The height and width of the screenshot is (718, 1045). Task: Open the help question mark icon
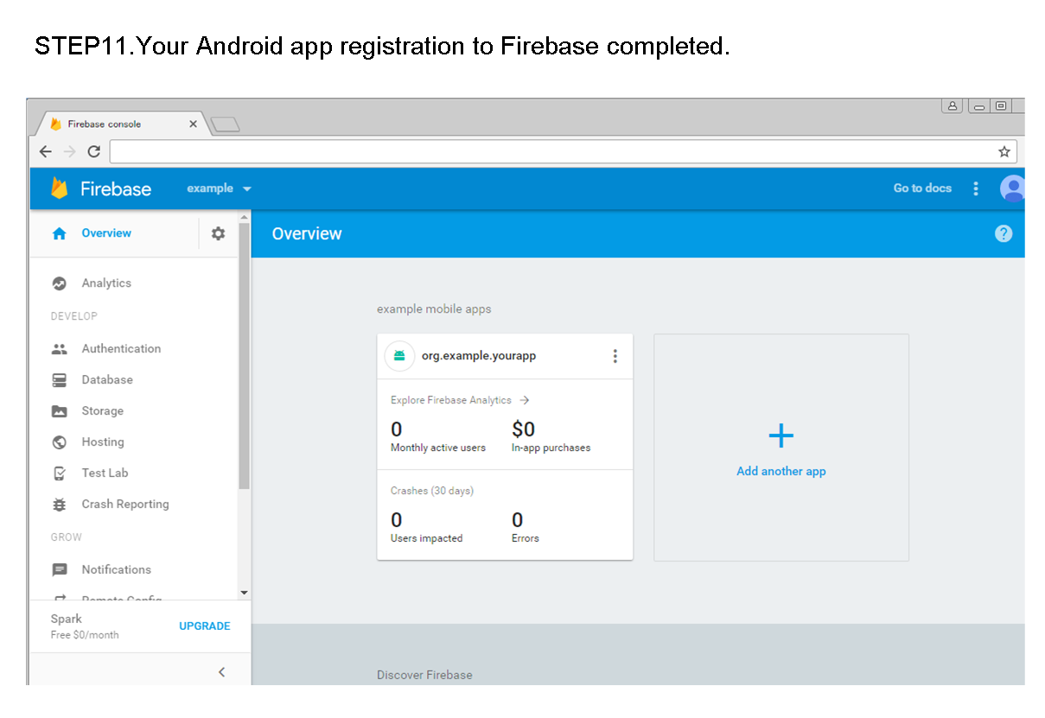point(1003,233)
